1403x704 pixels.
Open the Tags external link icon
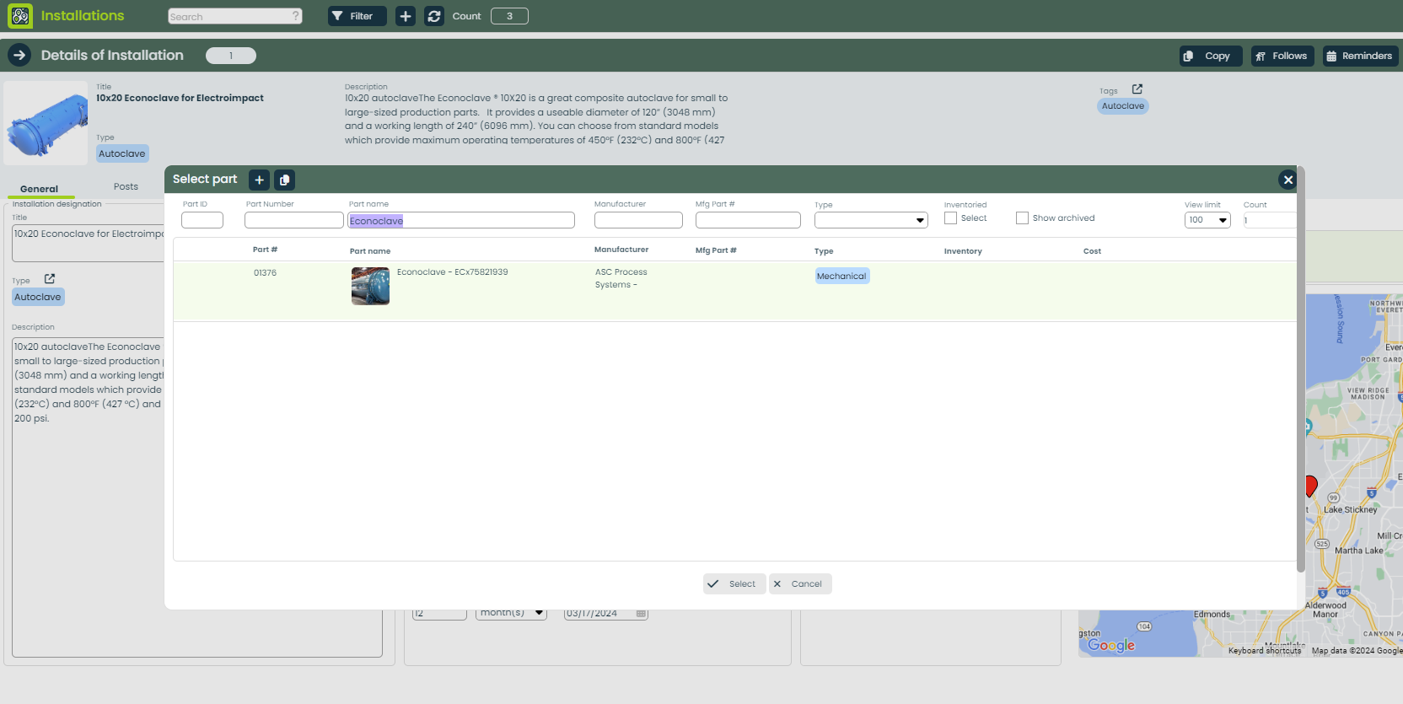pos(1137,89)
